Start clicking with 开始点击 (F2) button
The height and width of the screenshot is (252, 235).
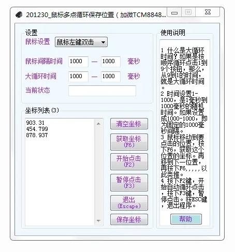(x=129, y=161)
